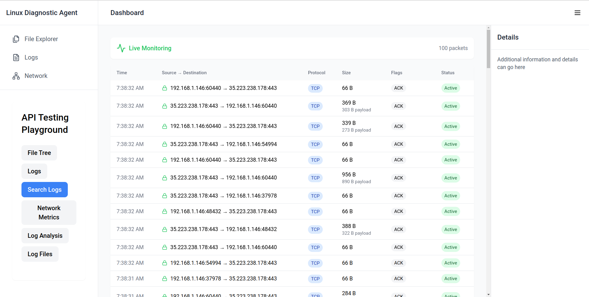The image size is (589, 297).
Task: Click the scrollbar down arrow
Action: [488, 294]
